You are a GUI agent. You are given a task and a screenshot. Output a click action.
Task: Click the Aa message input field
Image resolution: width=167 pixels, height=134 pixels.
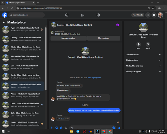point(91,128)
